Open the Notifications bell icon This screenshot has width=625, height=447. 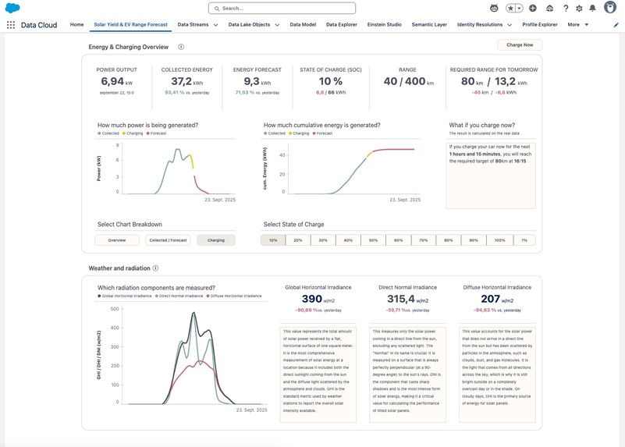coord(593,8)
